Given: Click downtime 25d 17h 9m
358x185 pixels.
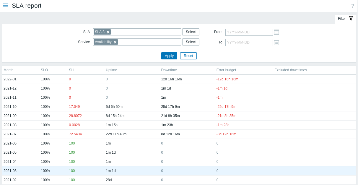Looking at the screenshot, I should coord(170,107).
